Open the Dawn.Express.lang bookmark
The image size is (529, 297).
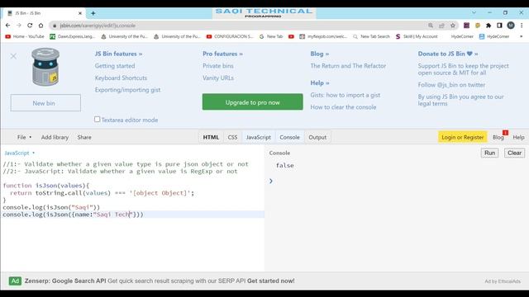click(73, 36)
